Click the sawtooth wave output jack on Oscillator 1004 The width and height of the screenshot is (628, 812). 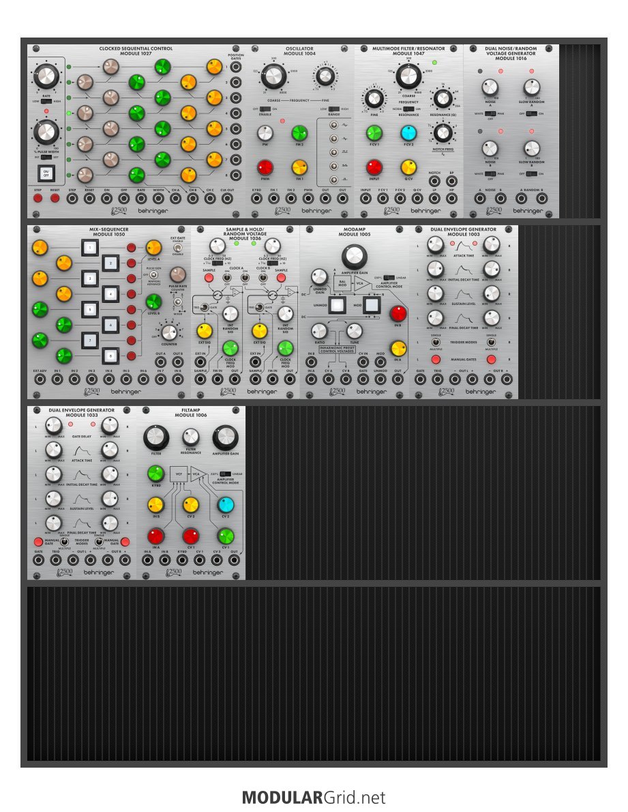coord(334,166)
